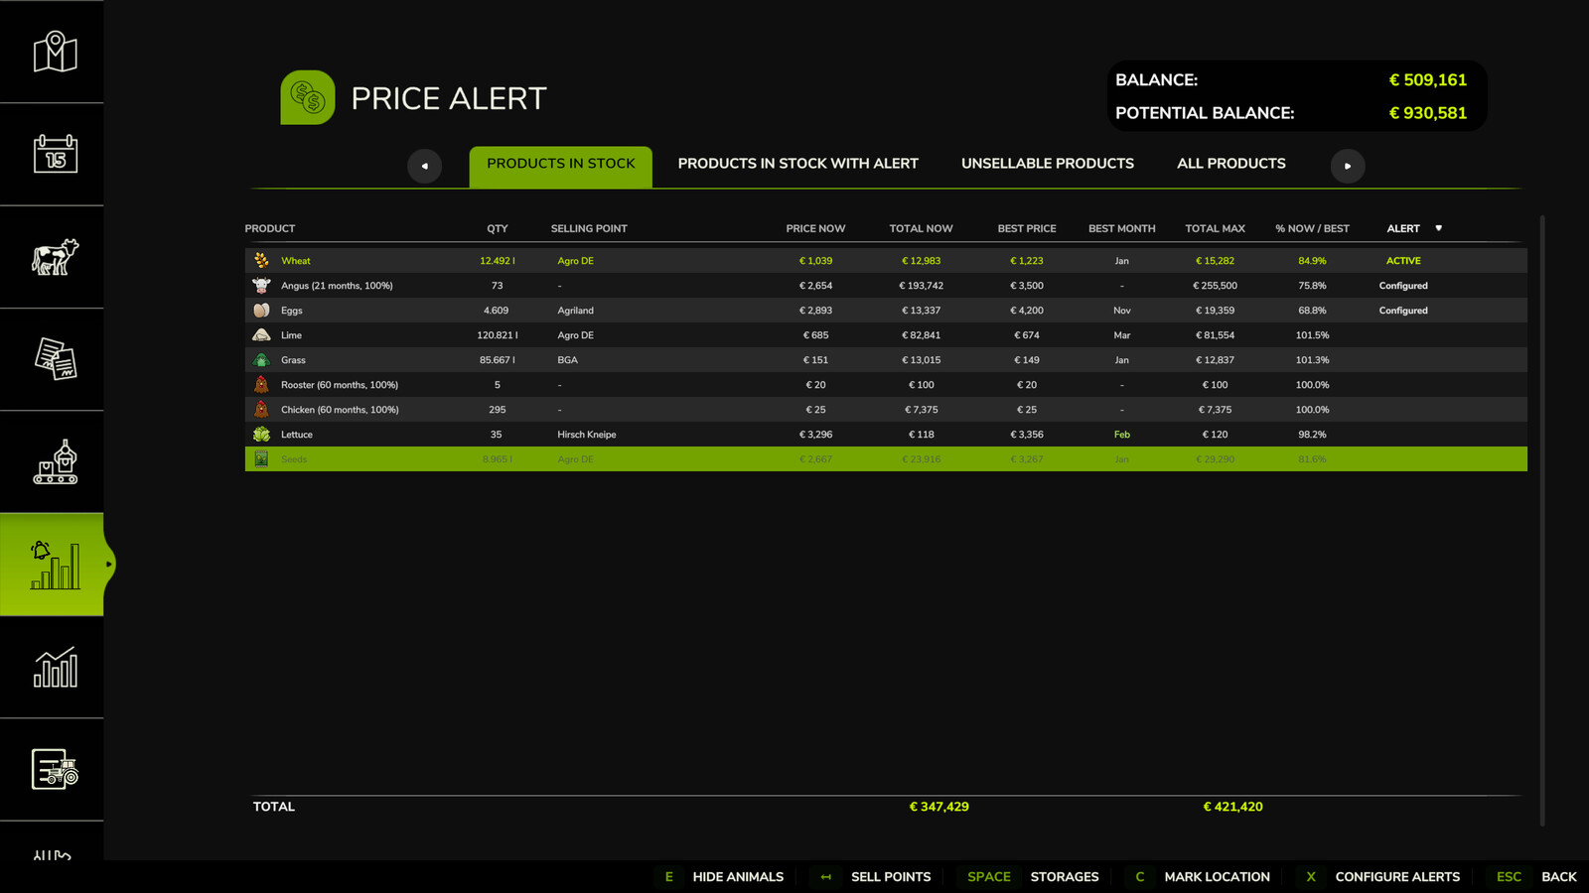Click the potential balance € 930,581
This screenshot has height=893, width=1589.
1427,113
